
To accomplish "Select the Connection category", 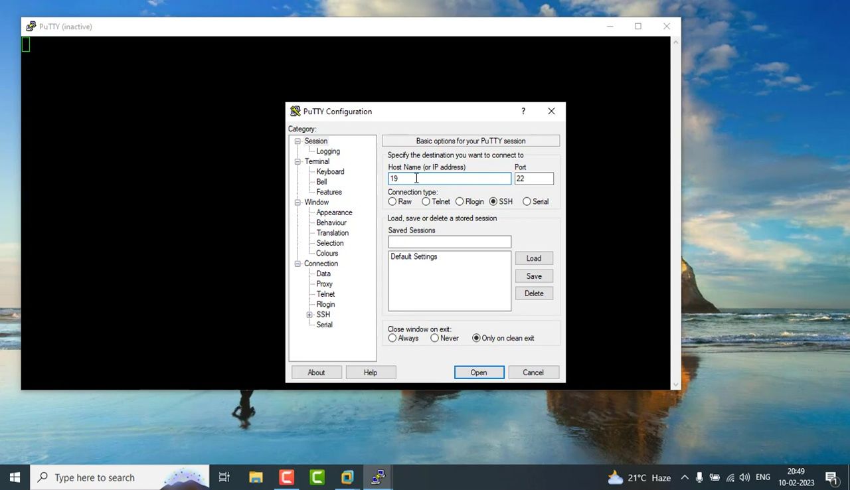I will (321, 264).
